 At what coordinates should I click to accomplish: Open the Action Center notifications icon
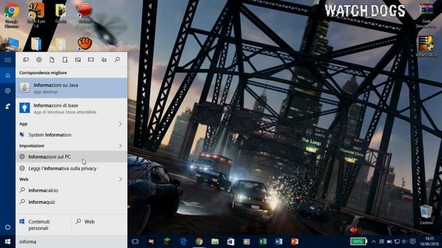point(413,242)
